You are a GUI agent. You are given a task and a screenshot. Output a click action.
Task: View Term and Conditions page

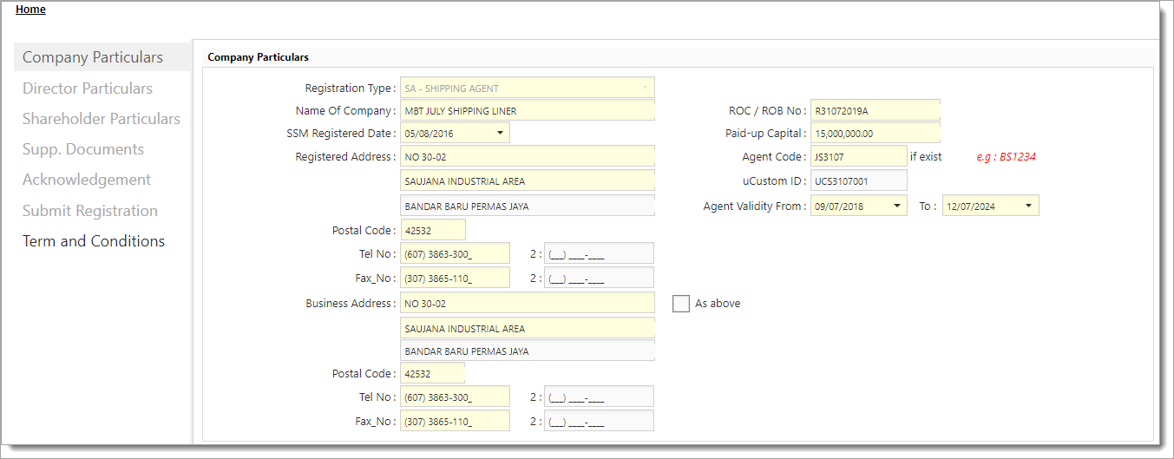(94, 241)
